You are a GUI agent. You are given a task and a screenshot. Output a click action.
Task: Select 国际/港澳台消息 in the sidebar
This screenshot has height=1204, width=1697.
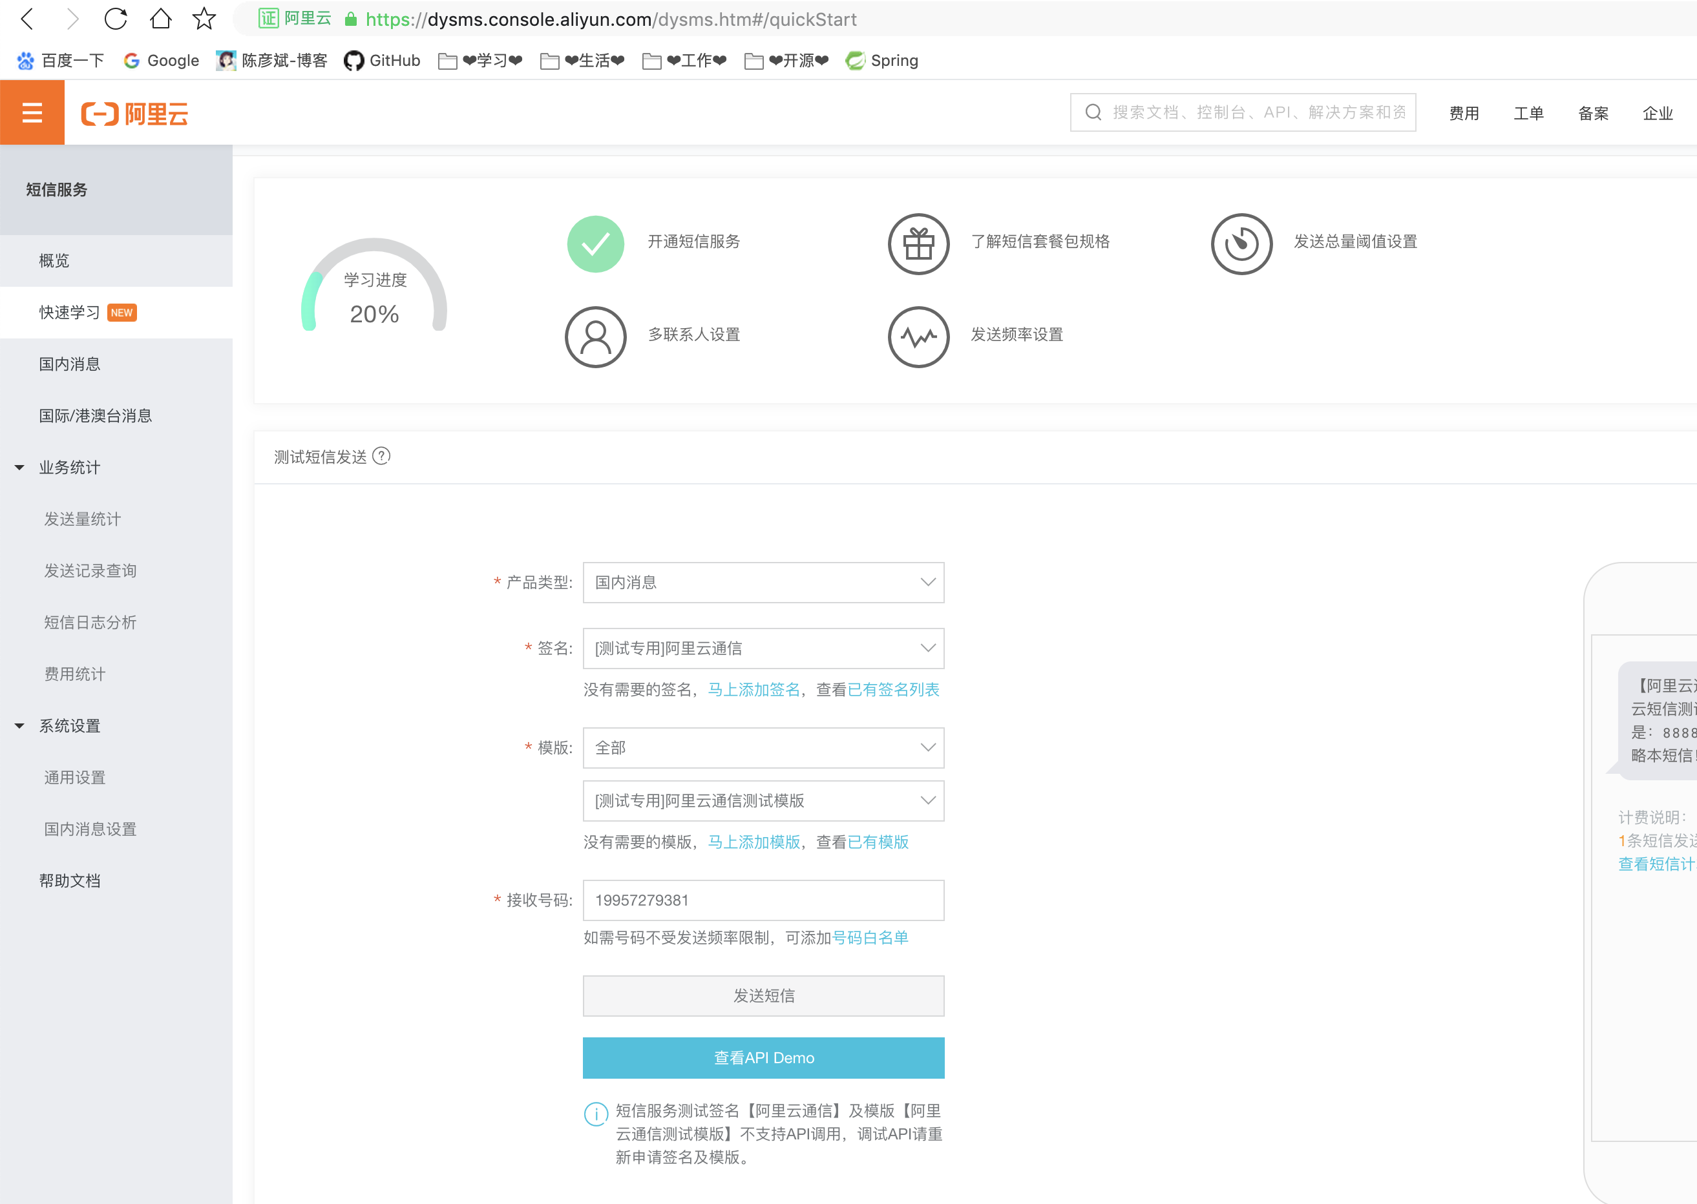coord(116,415)
